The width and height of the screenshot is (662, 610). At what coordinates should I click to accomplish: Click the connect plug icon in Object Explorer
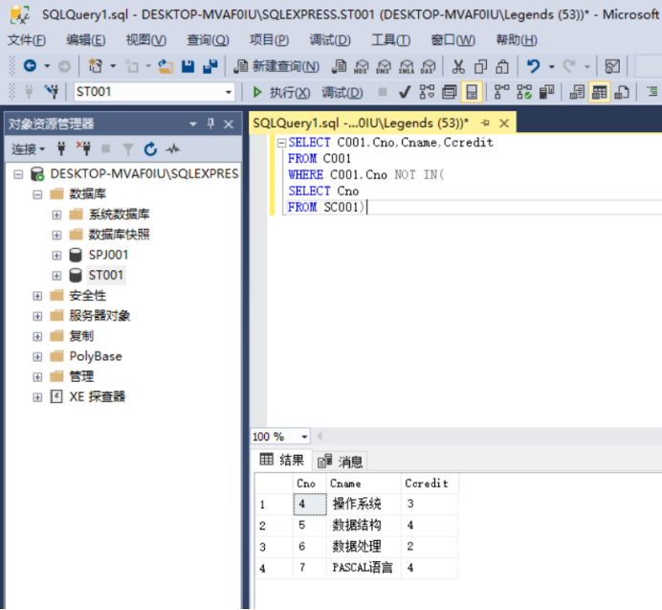pos(61,148)
